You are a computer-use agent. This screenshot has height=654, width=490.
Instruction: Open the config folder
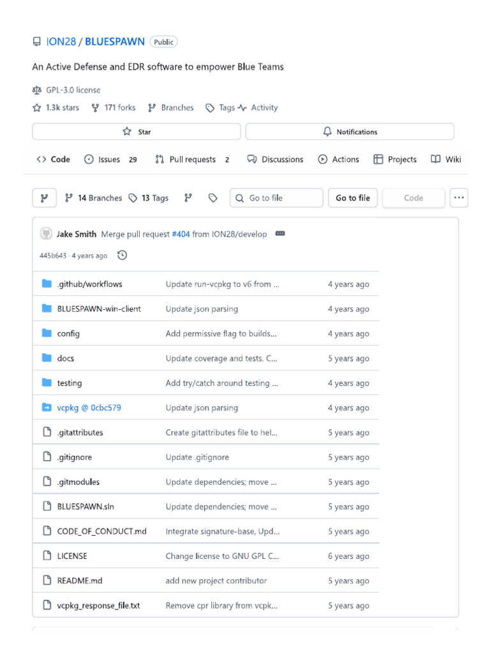tap(68, 333)
